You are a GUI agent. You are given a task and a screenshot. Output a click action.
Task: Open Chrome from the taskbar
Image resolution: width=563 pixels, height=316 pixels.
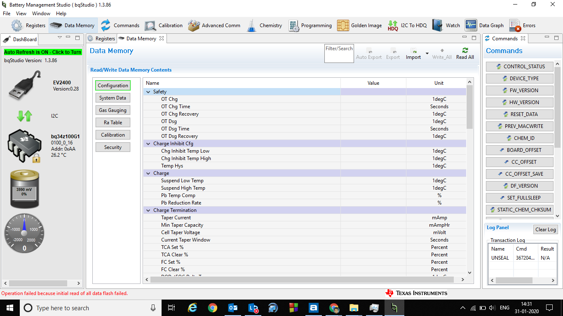pos(213,308)
